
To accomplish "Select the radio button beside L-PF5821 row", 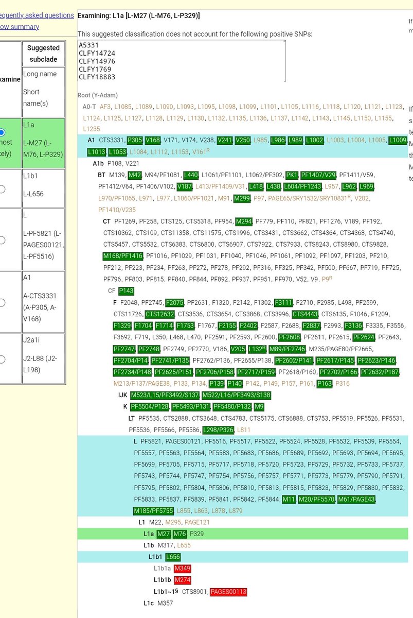I will point(2,240).
